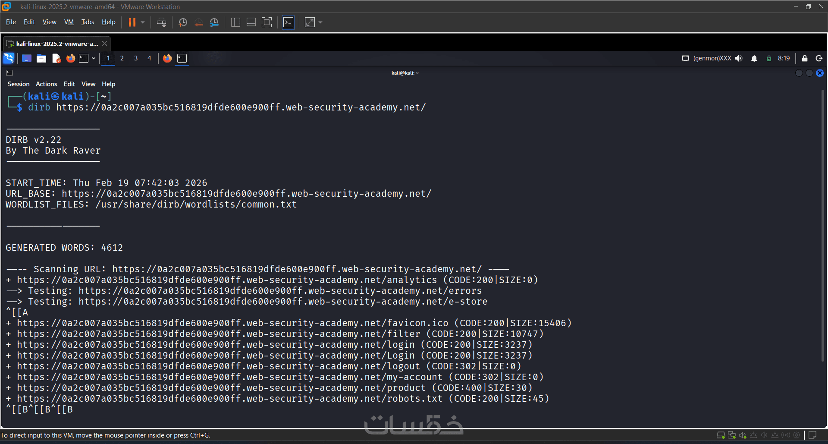This screenshot has height=444, width=828.
Task: Click the stretch guest display icon
Action: click(x=310, y=22)
